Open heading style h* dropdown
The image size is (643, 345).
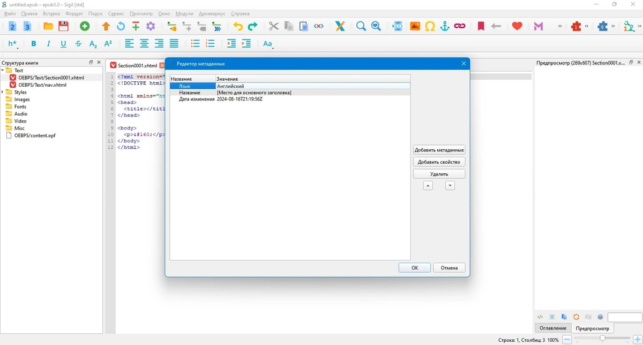pyautogui.click(x=13, y=44)
